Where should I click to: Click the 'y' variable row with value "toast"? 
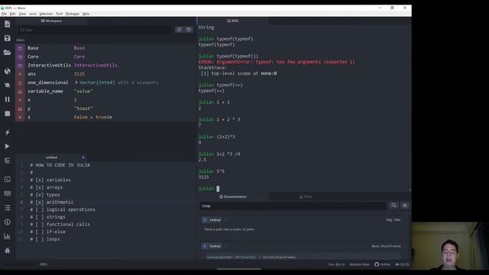[x=105, y=108]
